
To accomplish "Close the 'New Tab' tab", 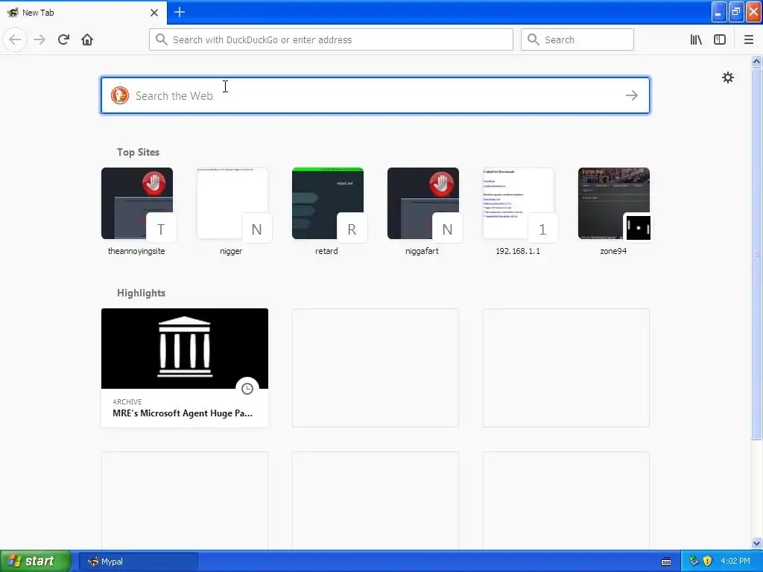I will [x=154, y=13].
